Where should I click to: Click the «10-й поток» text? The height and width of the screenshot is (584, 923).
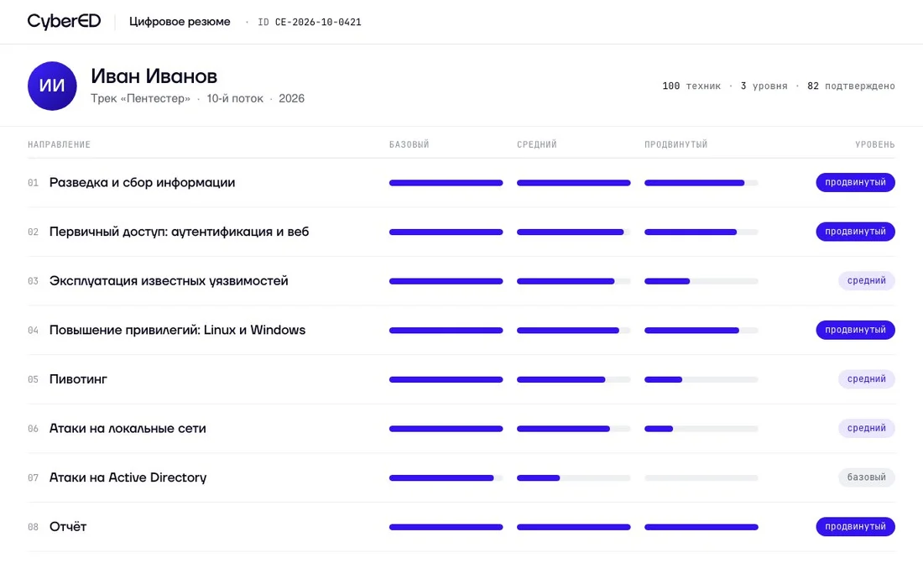pyautogui.click(x=235, y=98)
